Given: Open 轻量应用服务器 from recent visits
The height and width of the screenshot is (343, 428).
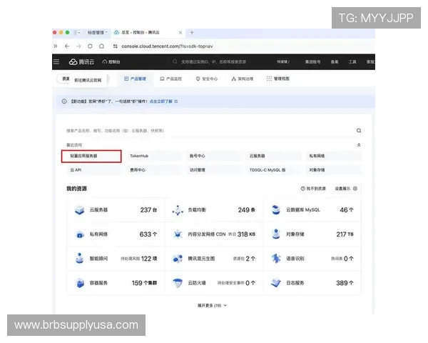Looking at the screenshot, I should (x=91, y=156).
